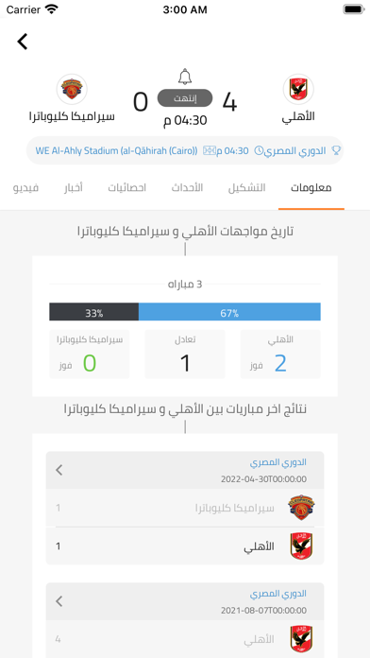Screen dimensions: 370x658
Task: Toggle the match notification bell
Action: tap(185, 77)
